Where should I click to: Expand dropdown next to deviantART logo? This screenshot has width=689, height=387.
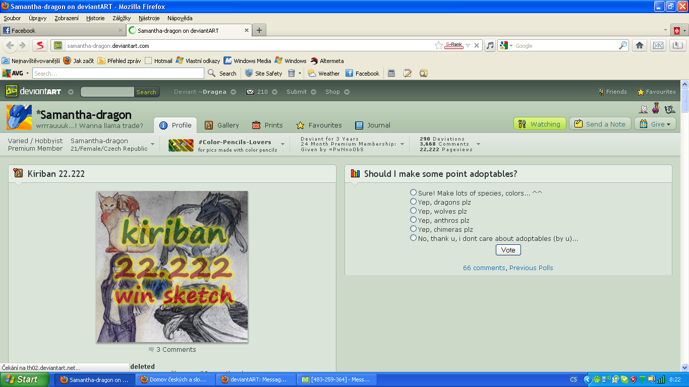click(71, 92)
